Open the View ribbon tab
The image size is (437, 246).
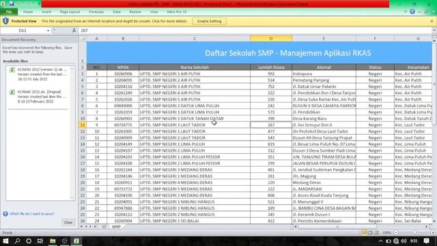[154, 12]
